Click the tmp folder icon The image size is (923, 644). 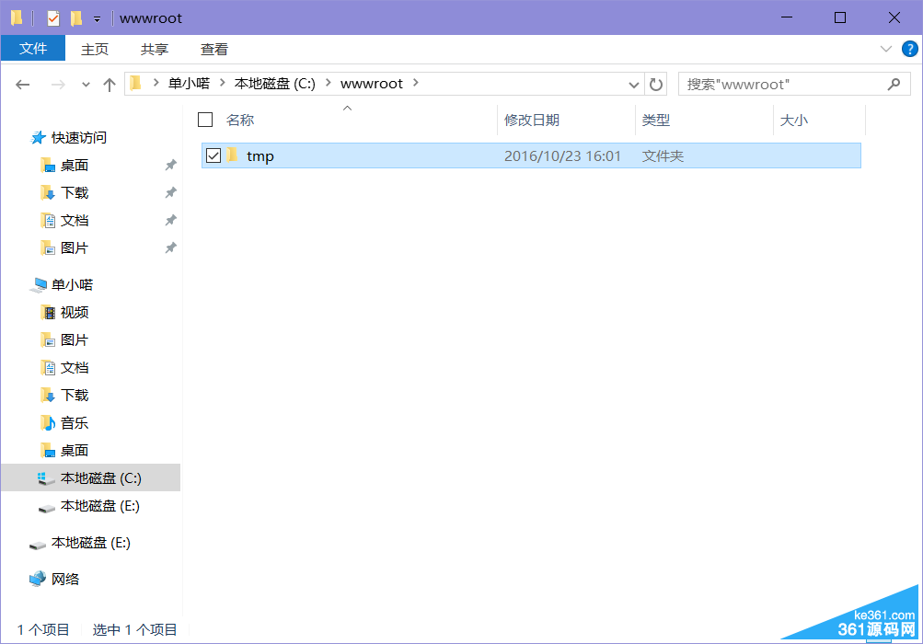click(233, 155)
